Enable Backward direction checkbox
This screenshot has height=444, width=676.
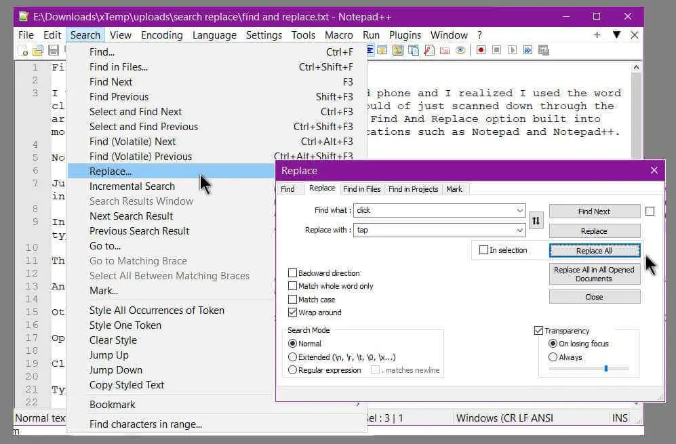(x=292, y=273)
